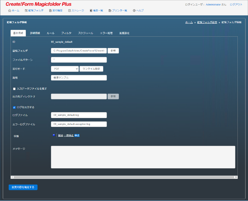The height and width of the screenshot is (201, 248).
Task: Click the Administrator user name link
Action: tap(213, 5)
